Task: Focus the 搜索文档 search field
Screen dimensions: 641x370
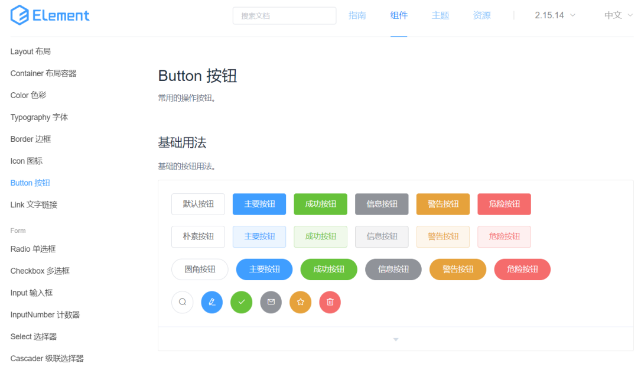Action: pos(284,16)
